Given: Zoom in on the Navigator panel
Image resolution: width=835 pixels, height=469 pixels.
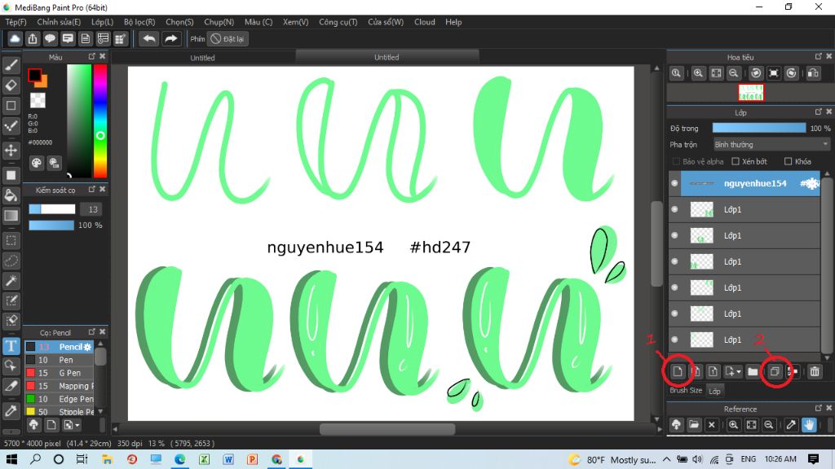Looking at the screenshot, I should pos(698,73).
